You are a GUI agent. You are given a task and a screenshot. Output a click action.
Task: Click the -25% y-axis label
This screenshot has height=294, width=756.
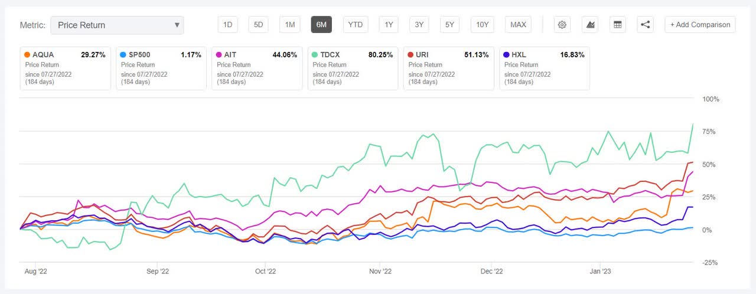710,263
